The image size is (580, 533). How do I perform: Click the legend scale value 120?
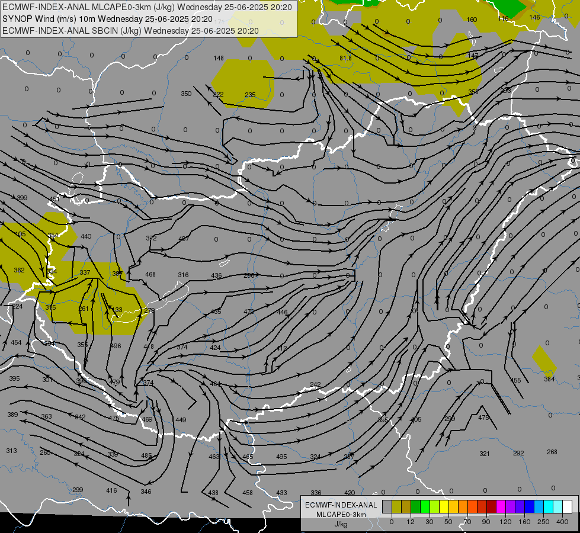[x=505, y=522]
